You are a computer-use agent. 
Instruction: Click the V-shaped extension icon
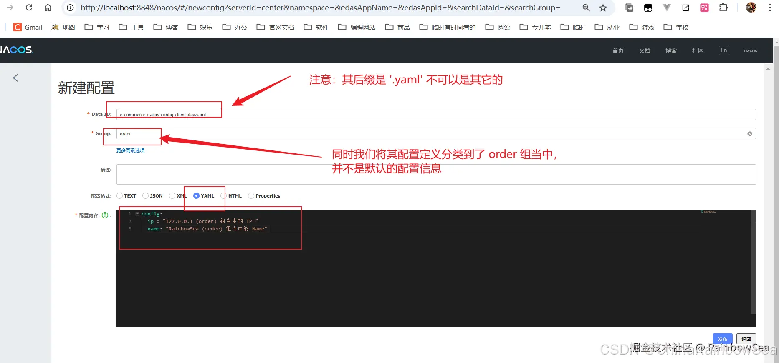pyautogui.click(x=667, y=8)
